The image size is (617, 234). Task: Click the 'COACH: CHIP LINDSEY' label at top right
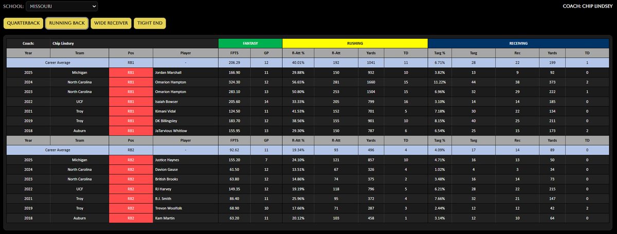pos(588,6)
